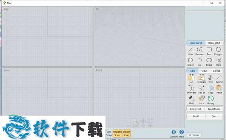Pick the Polygon tool

(218, 51)
